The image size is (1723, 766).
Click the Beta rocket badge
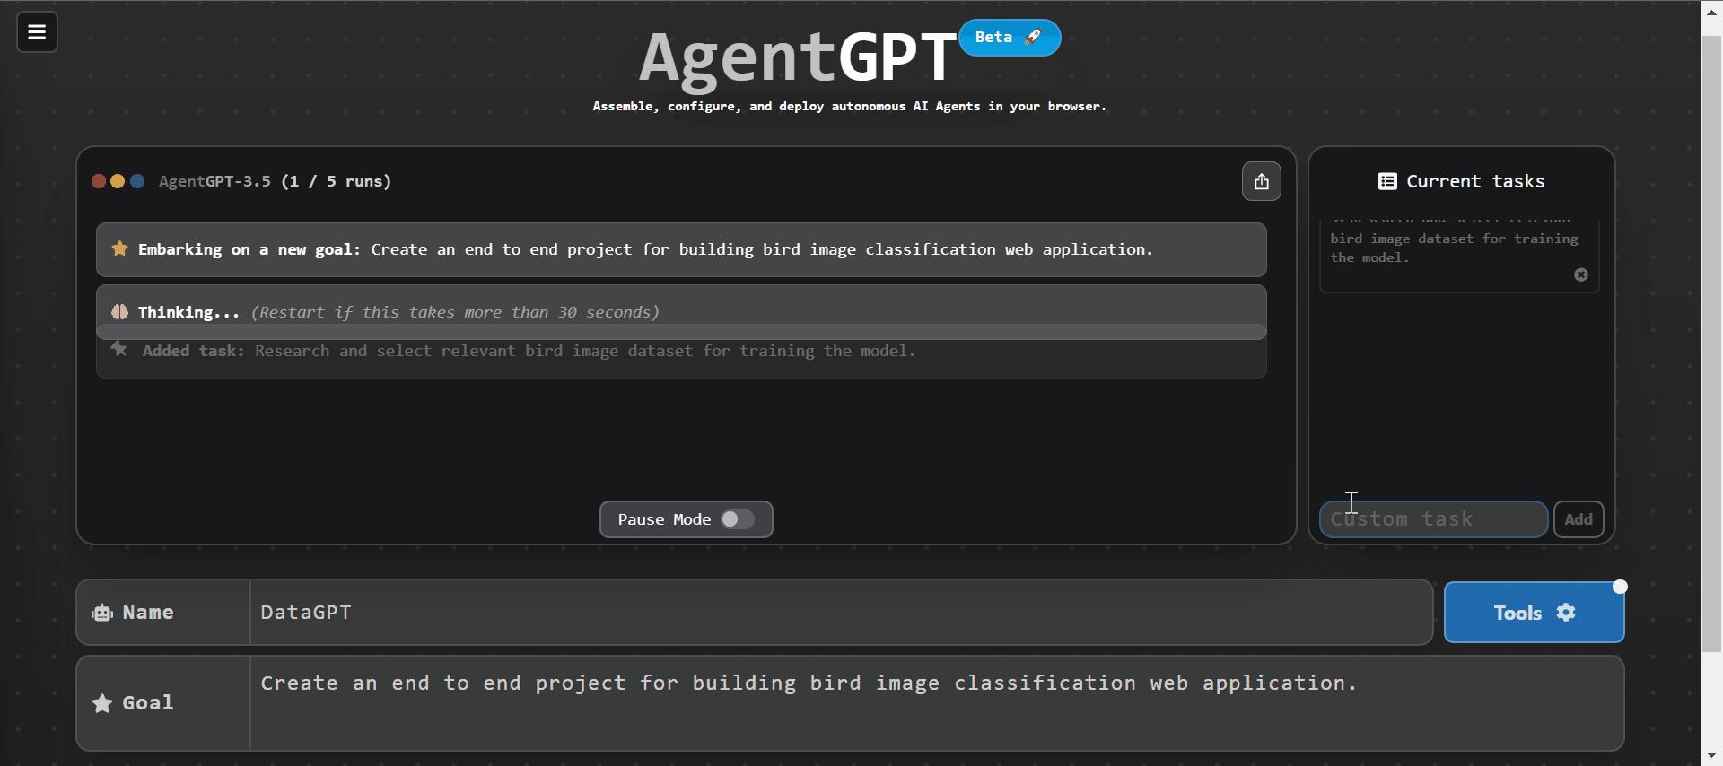pyautogui.click(x=1010, y=38)
